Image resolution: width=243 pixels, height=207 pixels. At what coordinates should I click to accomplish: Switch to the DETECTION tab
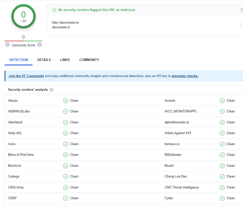pyautogui.click(x=19, y=60)
